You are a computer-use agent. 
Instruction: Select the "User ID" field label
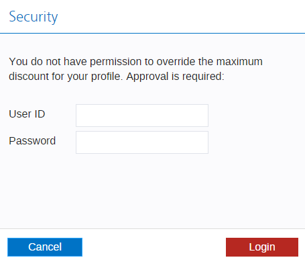click(27, 114)
